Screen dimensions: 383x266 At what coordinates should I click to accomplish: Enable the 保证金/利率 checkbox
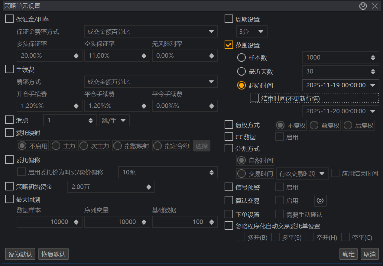(9, 19)
